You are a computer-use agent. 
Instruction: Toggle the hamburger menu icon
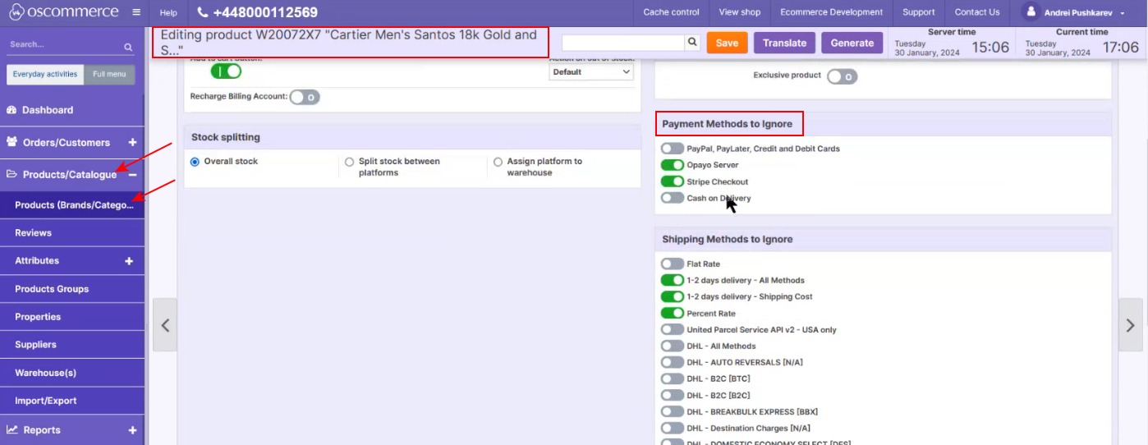136,12
